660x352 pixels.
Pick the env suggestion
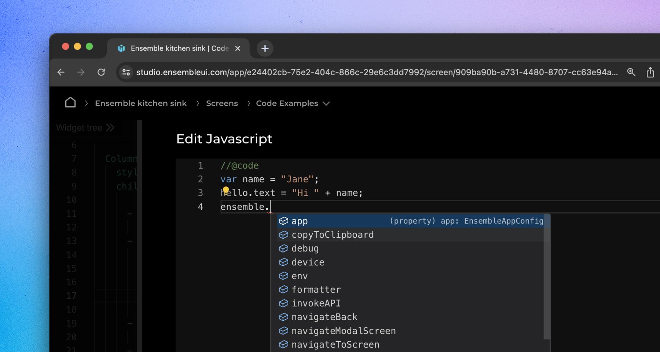click(x=411, y=276)
